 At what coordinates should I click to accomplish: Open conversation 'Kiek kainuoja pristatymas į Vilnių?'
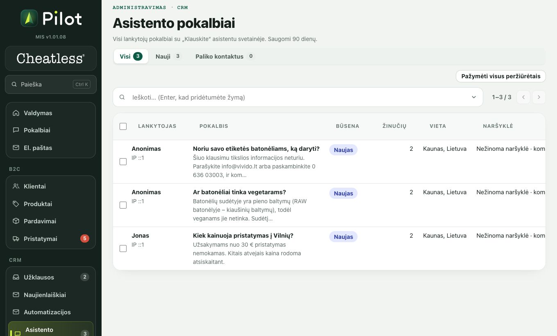[x=243, y=236]
